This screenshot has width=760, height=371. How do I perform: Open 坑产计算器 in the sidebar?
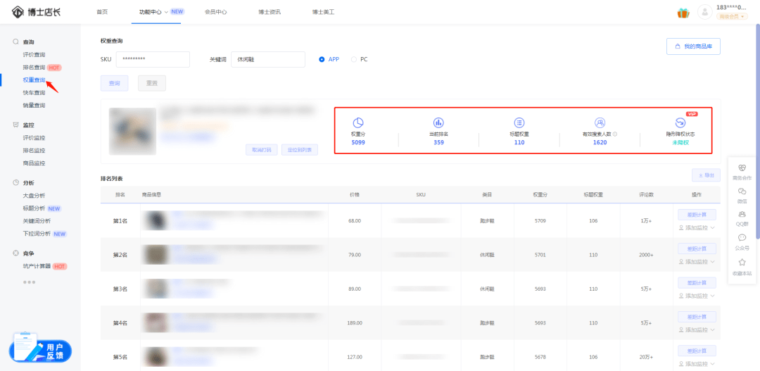(37, 266)
